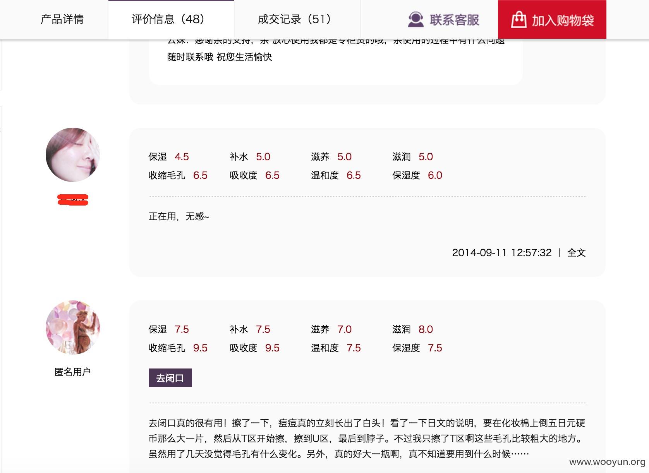The height and width of the screenshot is (473, 649).
Task: Click 保湿 4.5 rating in first review
Action: pyautogui.click(x=168, y=157)
